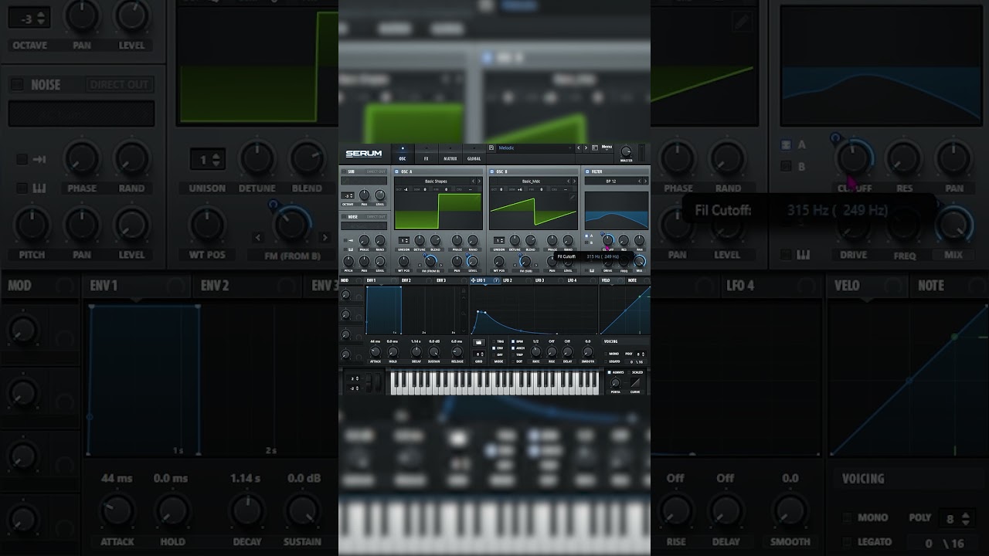The width and height of the screenshot is (989, 556).
Task: Select previous wavetable for Basic Shapes
Action: [x=473, y=181]
